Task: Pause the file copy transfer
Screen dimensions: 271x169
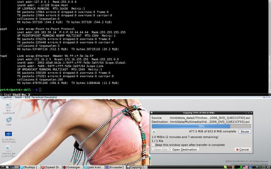Action: click(245, 131)
